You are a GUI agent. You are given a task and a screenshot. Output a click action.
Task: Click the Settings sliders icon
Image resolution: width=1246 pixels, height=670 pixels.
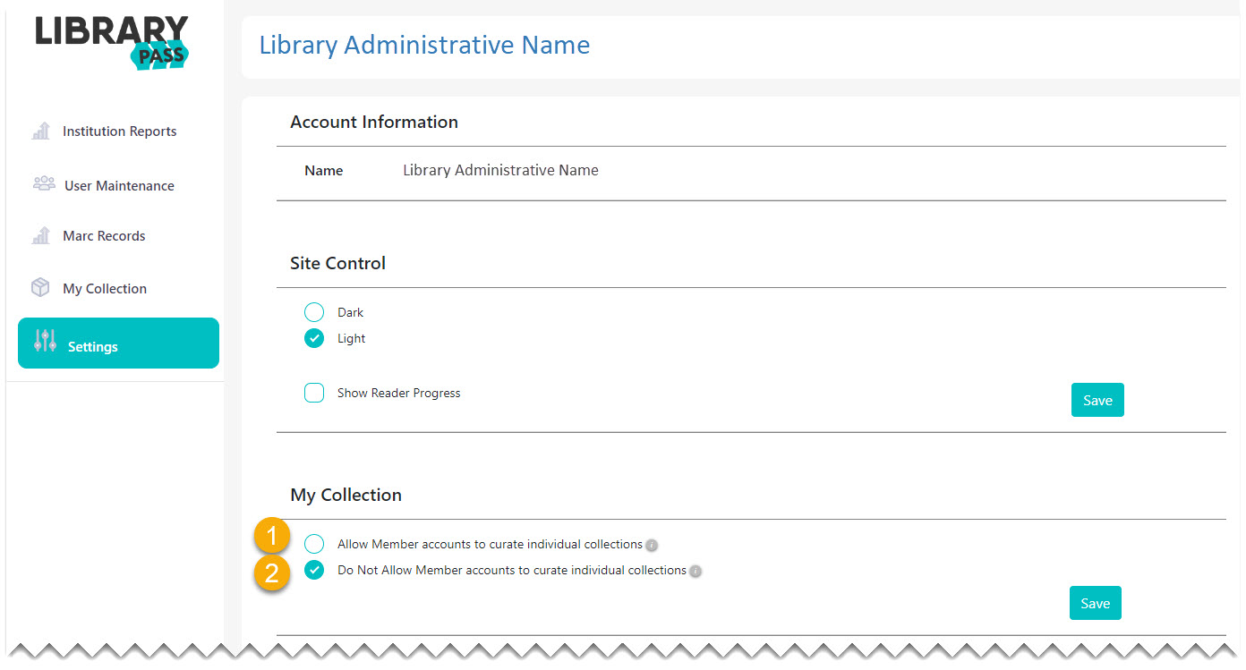click(x=45, y=340)
